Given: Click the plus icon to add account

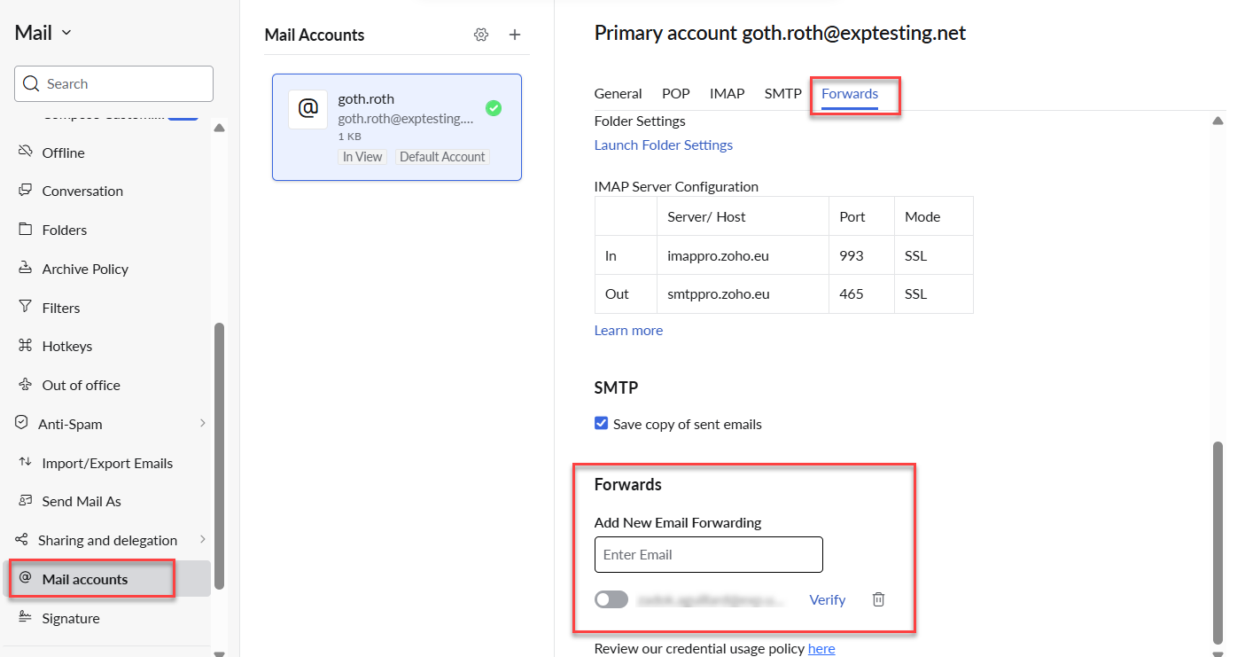Looking at the screenshot, I should [515, 35].
